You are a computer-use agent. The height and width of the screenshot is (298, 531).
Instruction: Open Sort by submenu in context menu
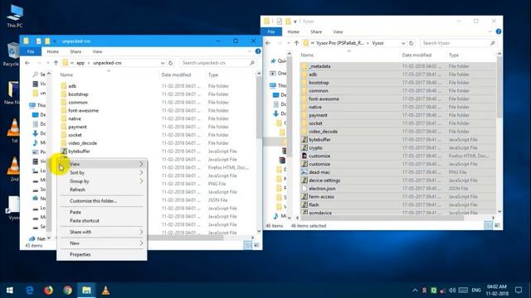pyautogui.click(x=102, y=173)
